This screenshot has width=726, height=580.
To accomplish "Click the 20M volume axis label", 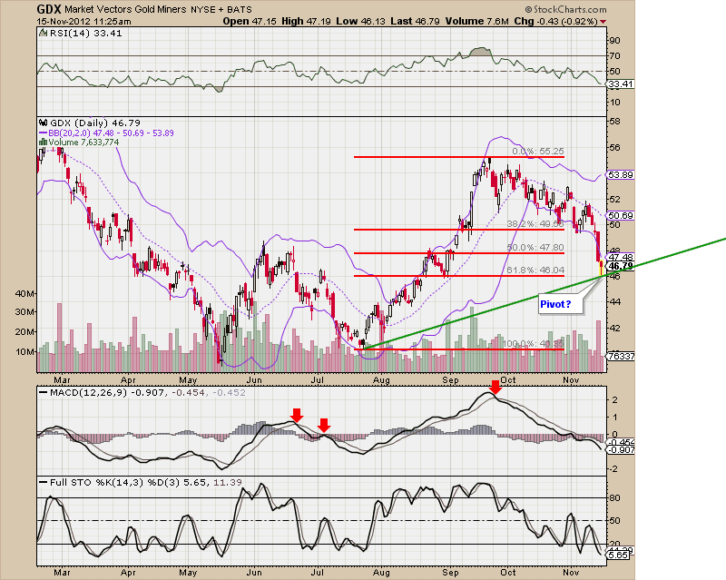I will (x=25, y=331).
